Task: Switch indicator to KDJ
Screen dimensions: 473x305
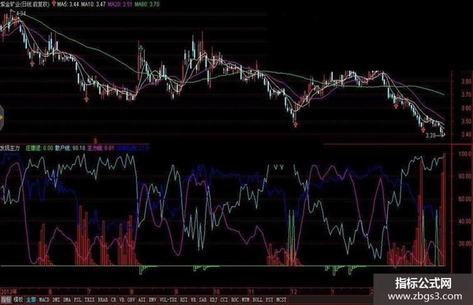Action: coord(214,300)
